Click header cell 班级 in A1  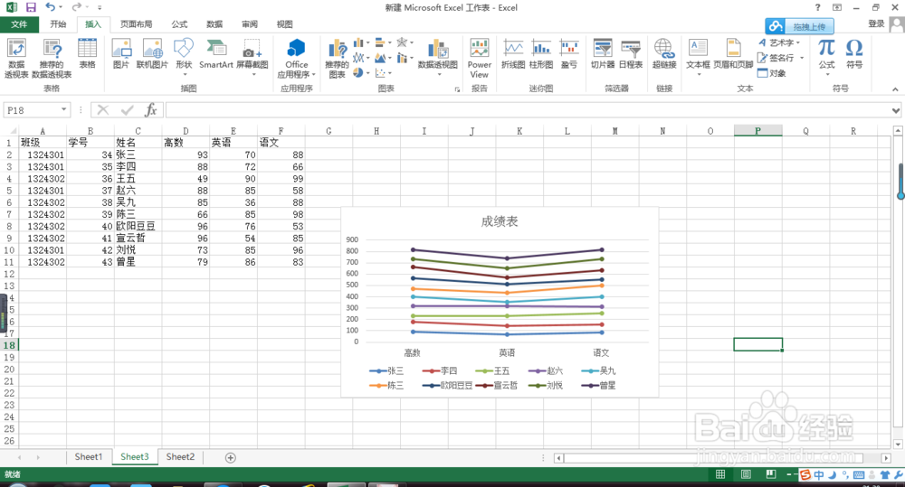click(x=43, y=143)
